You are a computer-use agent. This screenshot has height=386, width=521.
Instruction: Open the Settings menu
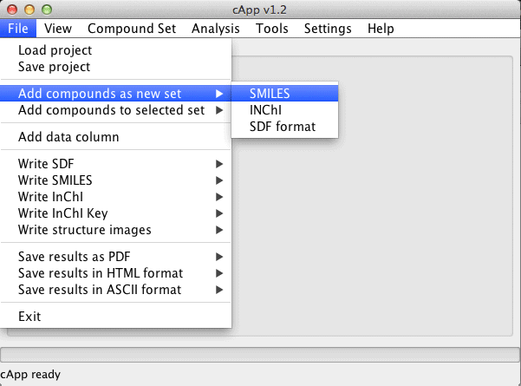pos(328,29)
